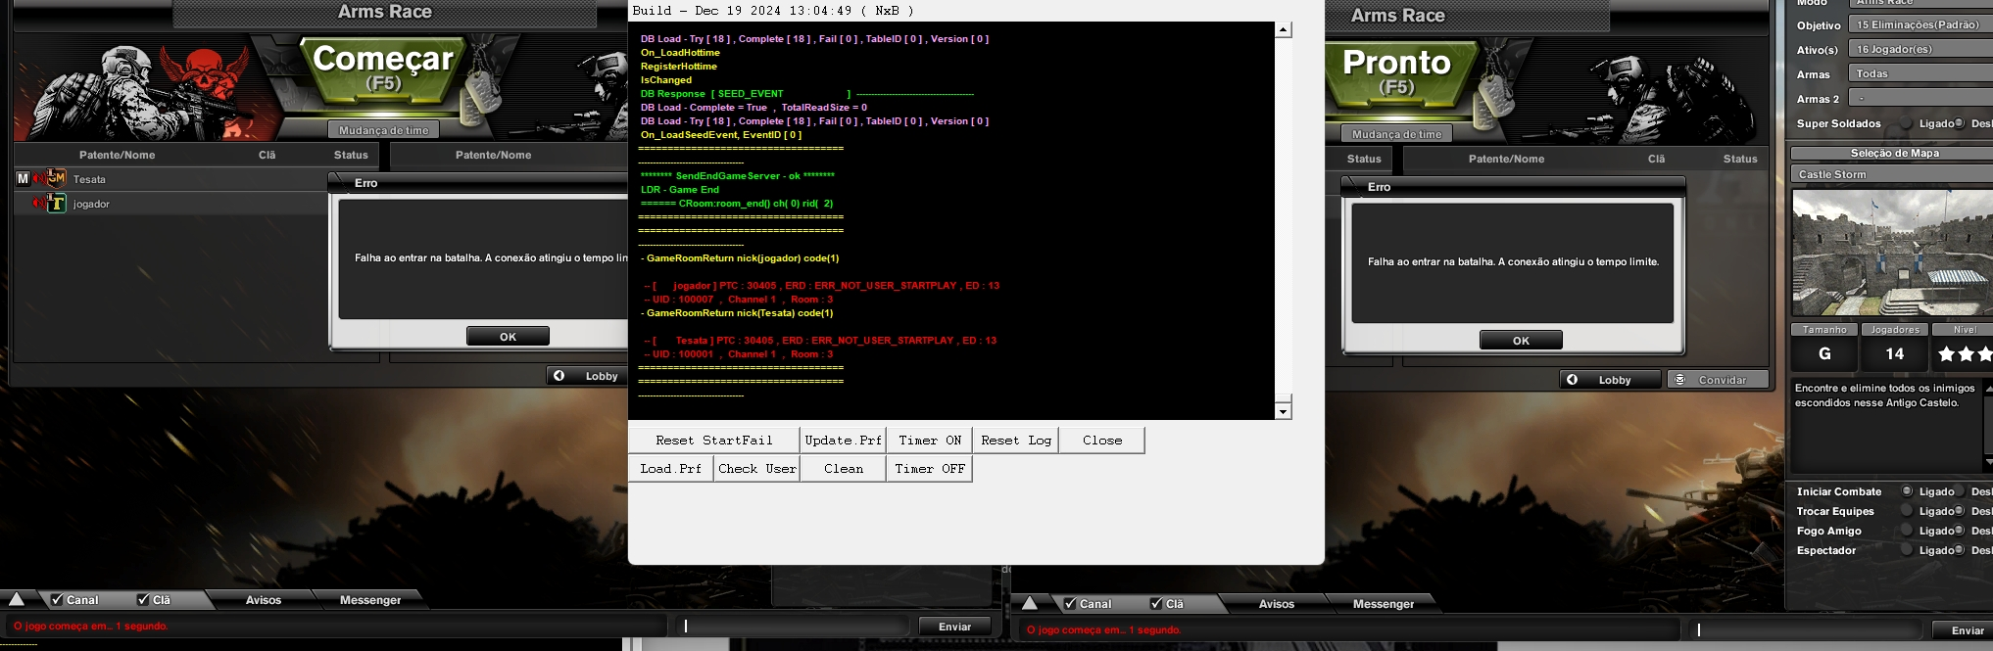Select Ligado for Trocar Equipes
The image size is (1993, 651).
[1907, 511]
